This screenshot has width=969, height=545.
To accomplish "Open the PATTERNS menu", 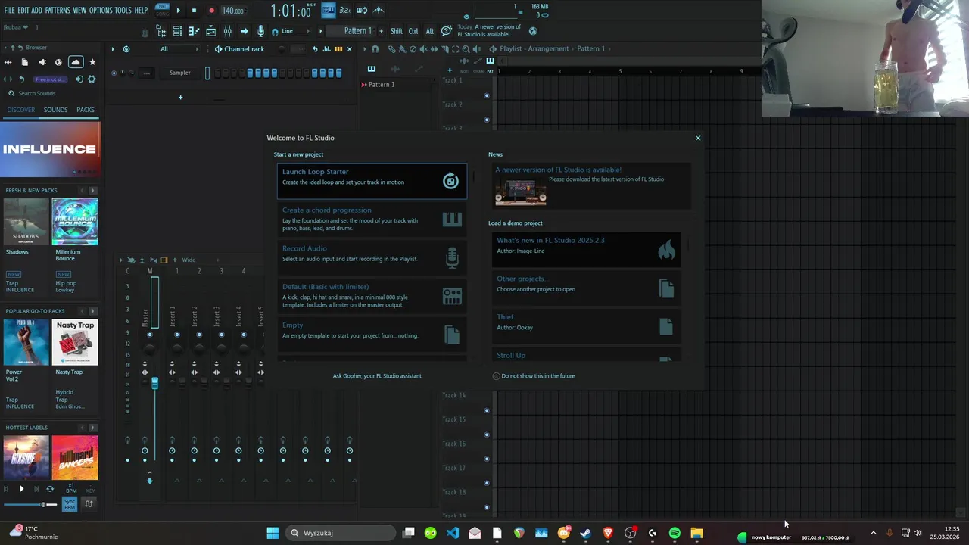I will coord(58,11).
